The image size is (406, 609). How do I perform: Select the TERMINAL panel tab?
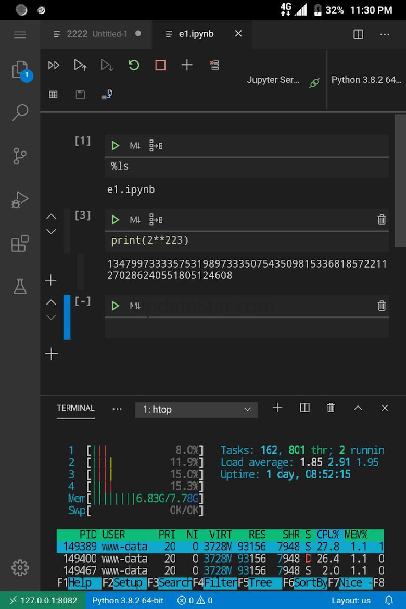pos(76,408)
